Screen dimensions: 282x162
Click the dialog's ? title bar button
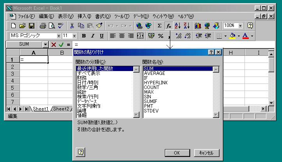[x=211, y=52]
